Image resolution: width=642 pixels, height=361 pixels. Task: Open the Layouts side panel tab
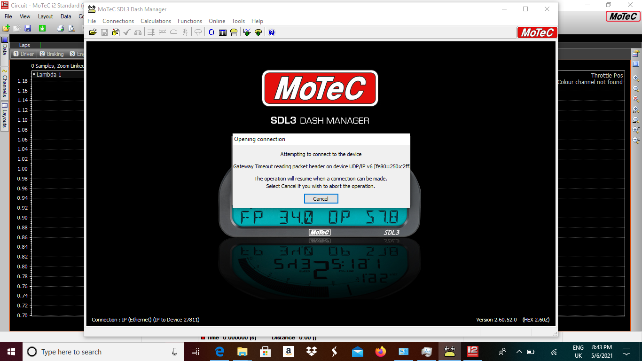click(x=5, y=116)
